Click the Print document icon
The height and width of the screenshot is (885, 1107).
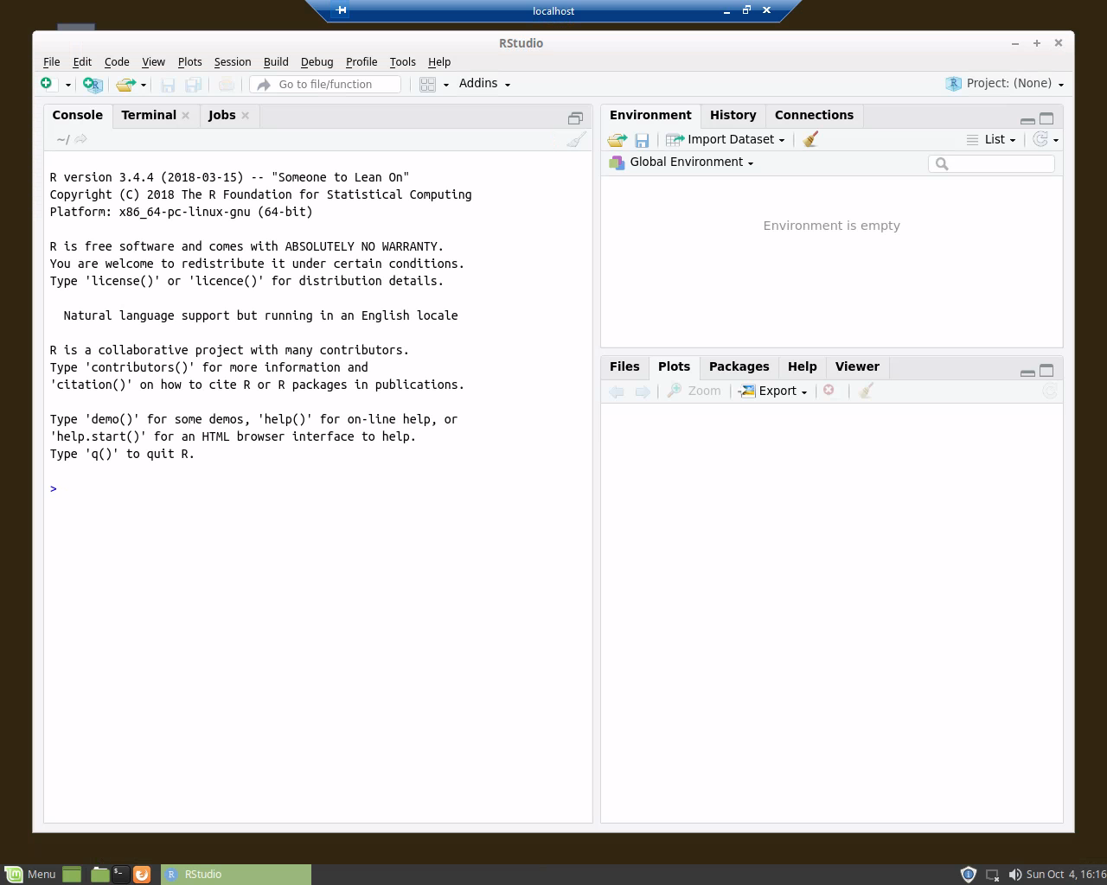point(226,84)
